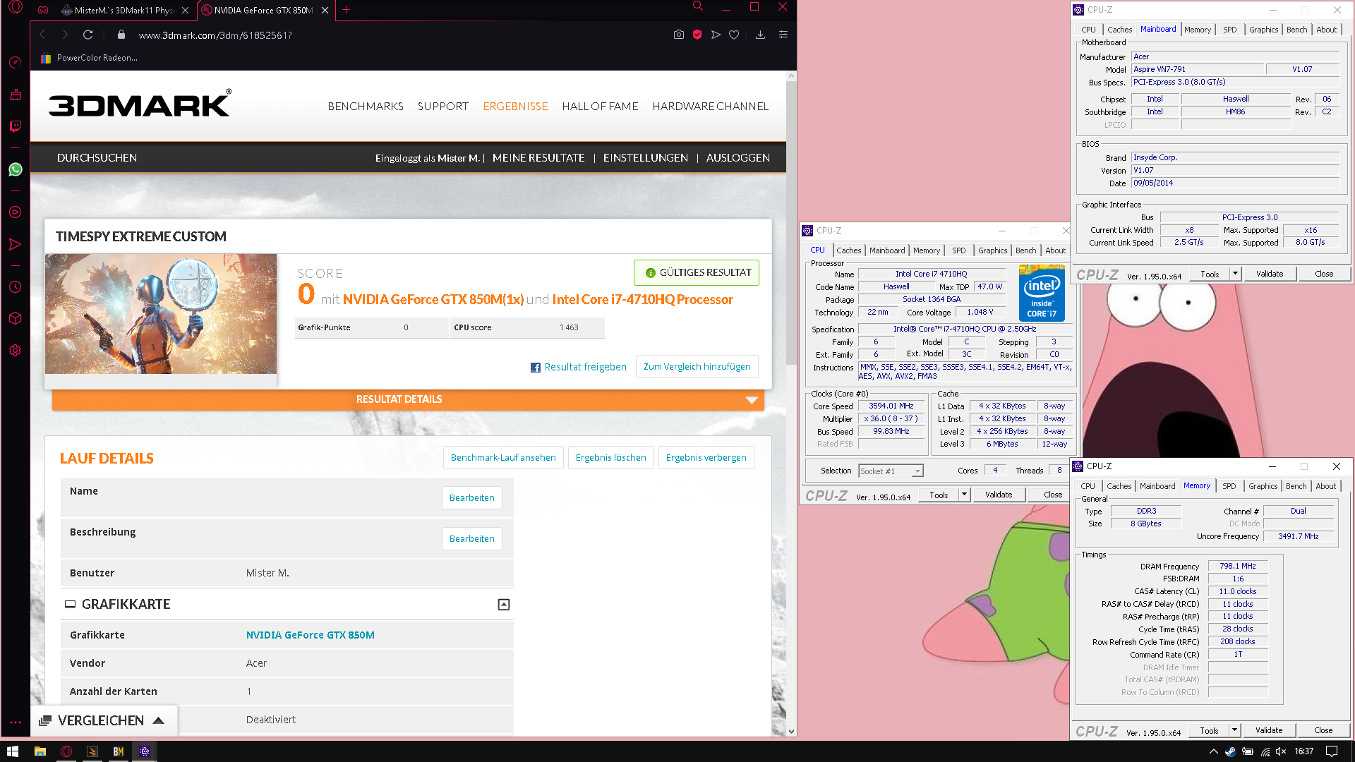Screen dimensions: 1355x762
Task: Open a new browser tab with plus
Action: pos(346,10)
